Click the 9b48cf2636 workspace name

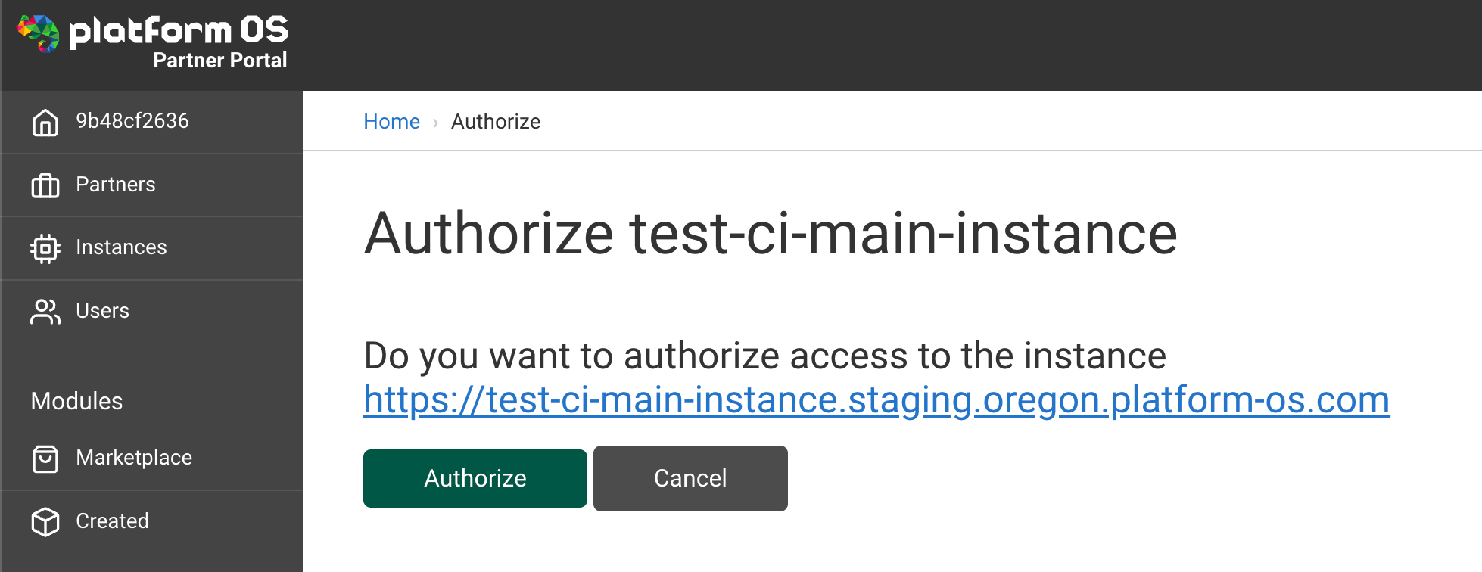[x=132, y=121]
